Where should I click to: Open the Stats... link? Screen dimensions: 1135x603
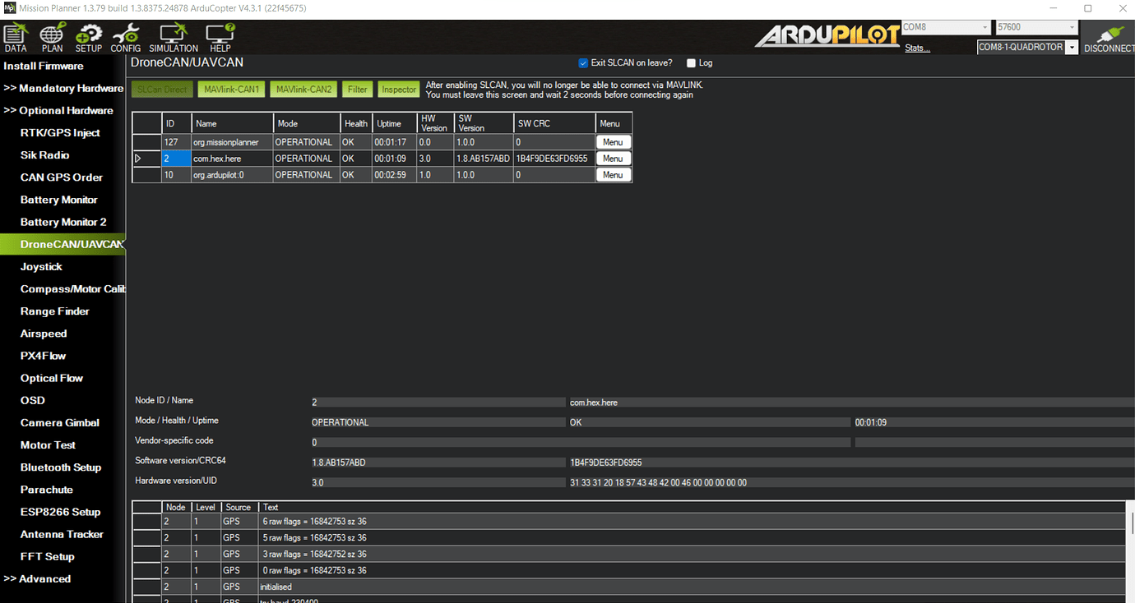918,48
